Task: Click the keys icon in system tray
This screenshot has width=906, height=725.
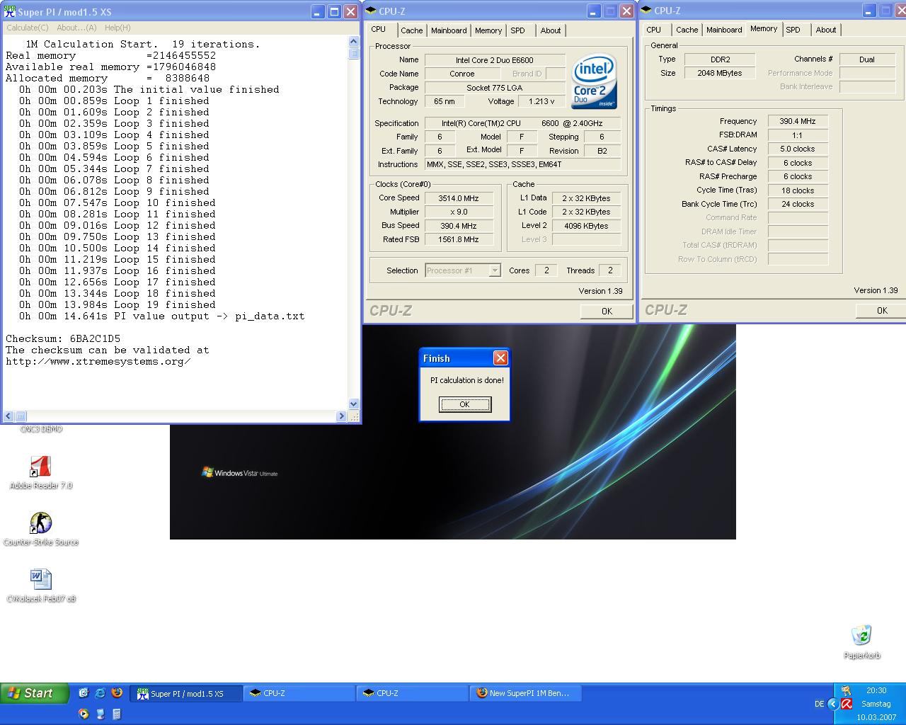Action: coord(846,690)
